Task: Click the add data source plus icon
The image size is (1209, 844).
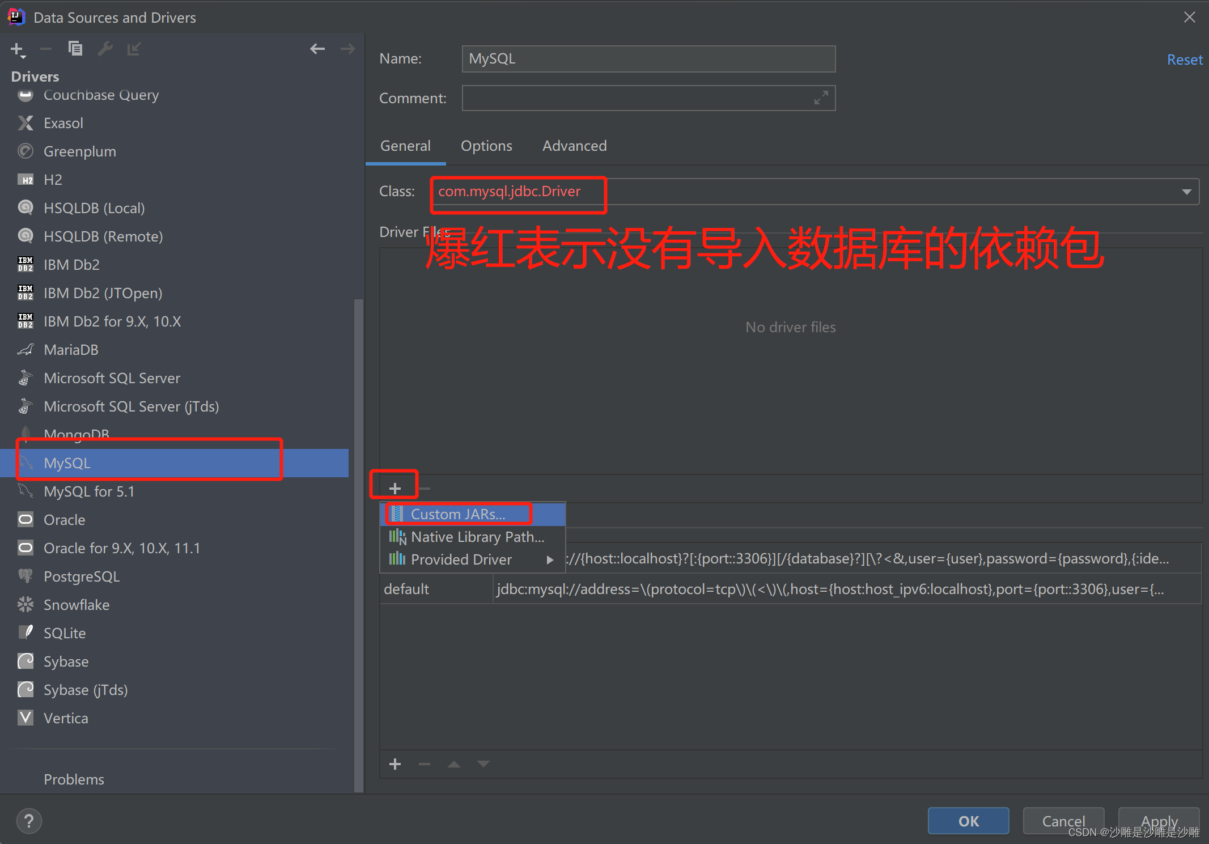Action: tap(18, 50)
